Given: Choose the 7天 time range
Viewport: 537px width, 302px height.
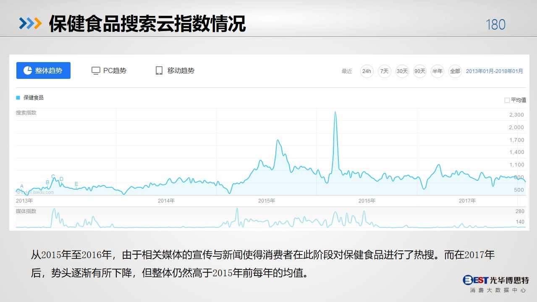Looking at the screenshot, I should [x=384, y=71].
